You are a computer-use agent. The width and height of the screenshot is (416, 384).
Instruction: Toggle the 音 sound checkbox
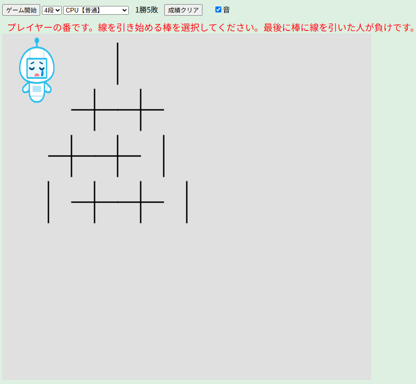pos(218,10)
